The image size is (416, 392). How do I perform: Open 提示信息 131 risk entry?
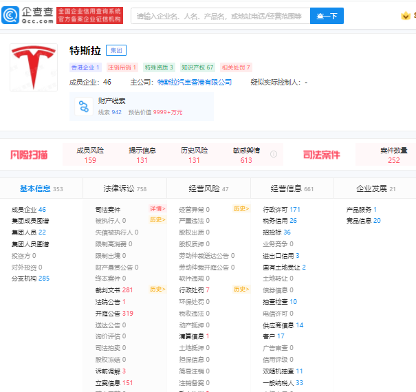pyautogui.click(x=142, y=155)
